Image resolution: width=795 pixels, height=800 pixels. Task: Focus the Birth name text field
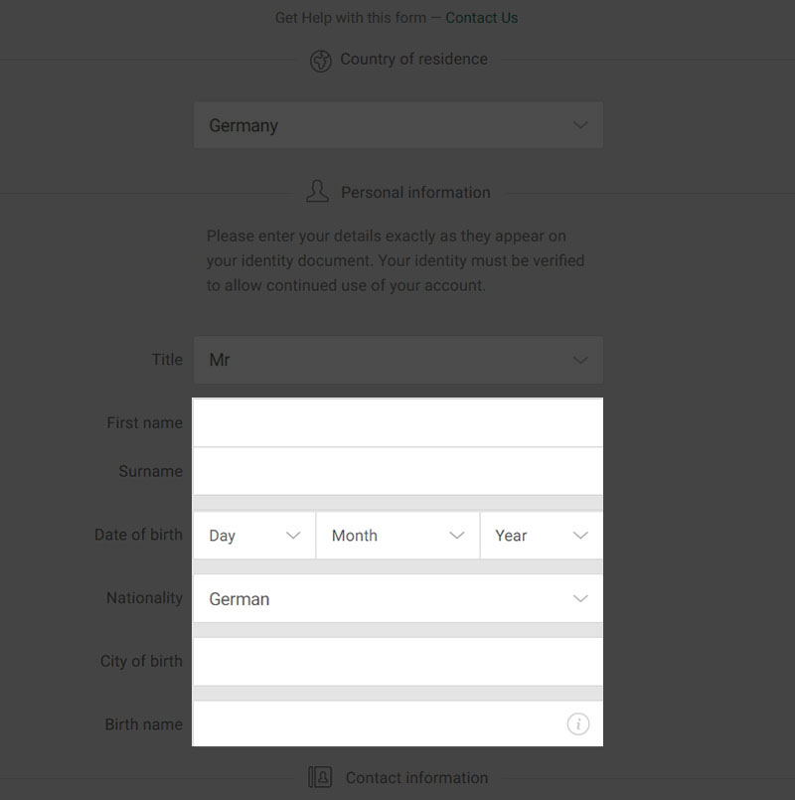pyautogui.click(x=398, y=724)
